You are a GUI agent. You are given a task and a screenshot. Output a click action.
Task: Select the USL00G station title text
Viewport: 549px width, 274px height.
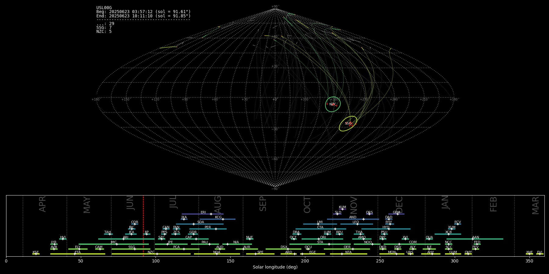104,8
